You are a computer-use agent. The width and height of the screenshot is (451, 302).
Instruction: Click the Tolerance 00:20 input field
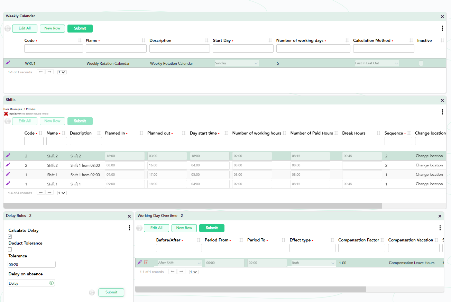click(32, 265)
